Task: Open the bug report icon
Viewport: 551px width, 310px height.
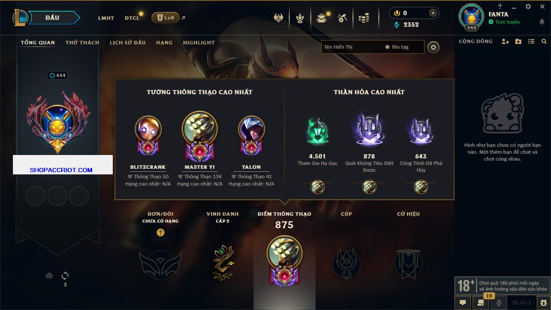Action: pos(543,303)
